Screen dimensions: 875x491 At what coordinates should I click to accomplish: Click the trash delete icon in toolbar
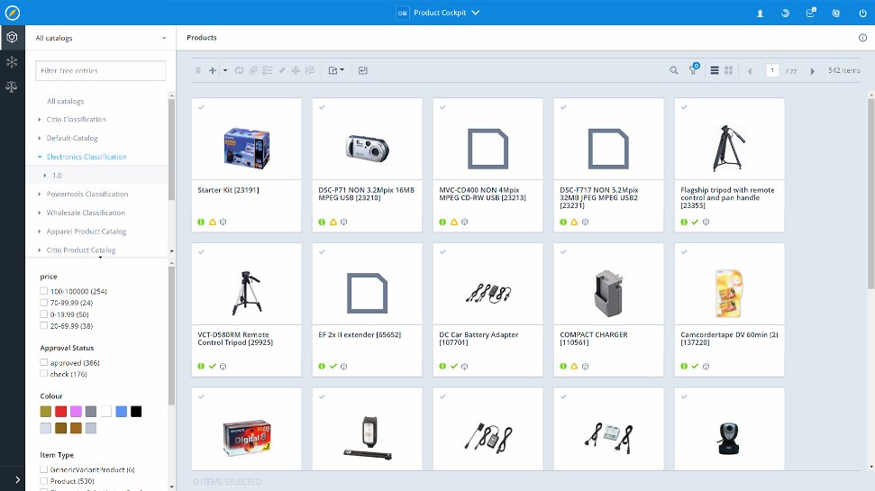197,70
